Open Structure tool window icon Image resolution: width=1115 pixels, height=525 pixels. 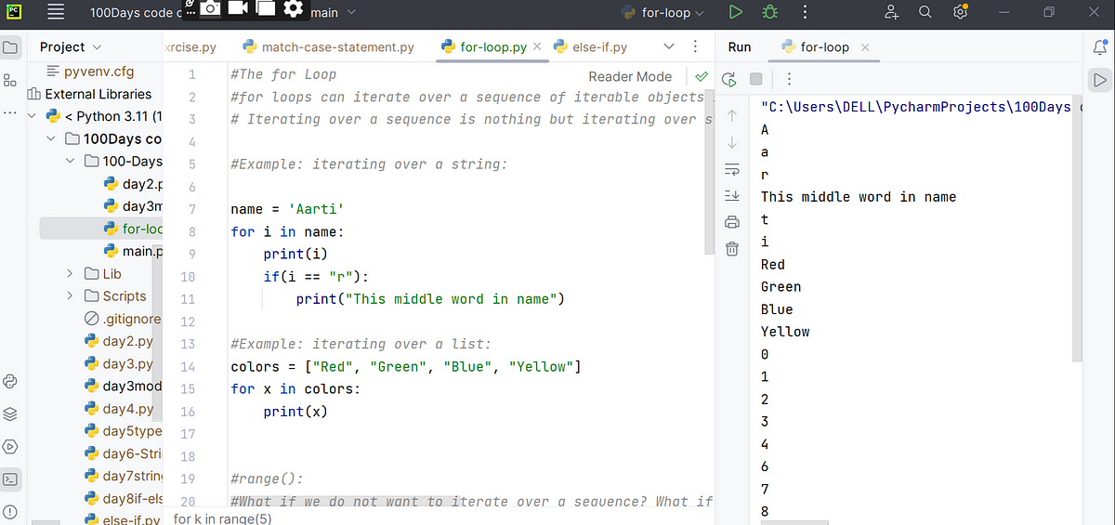[x=10, y=81]
